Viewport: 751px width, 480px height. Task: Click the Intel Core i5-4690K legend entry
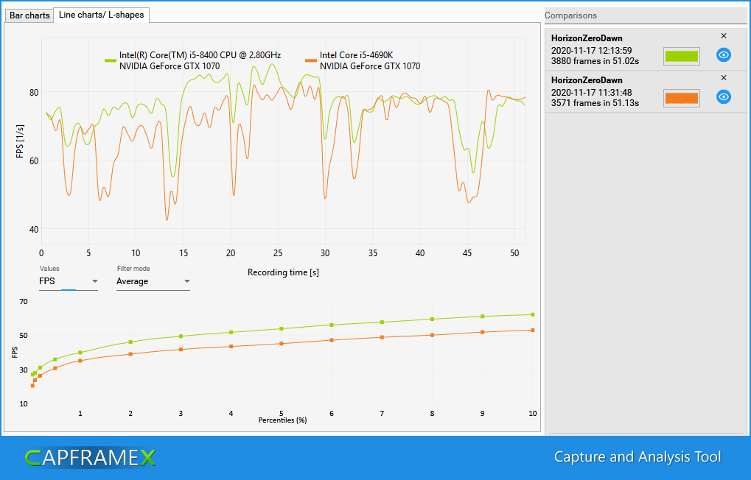pos(363,61)
